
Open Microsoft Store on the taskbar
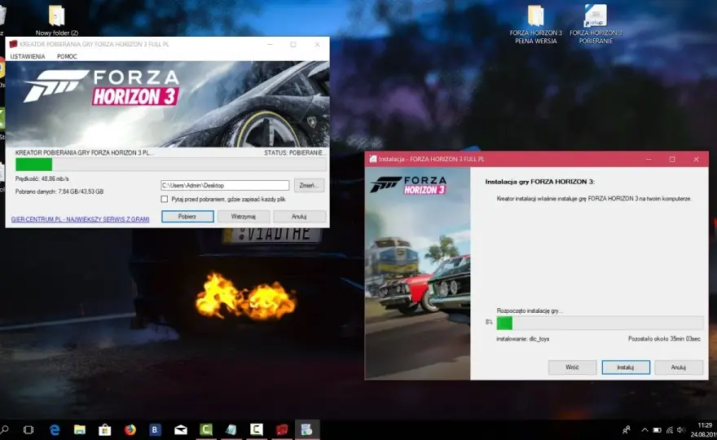pyautogui.click(x=105, y=429)
